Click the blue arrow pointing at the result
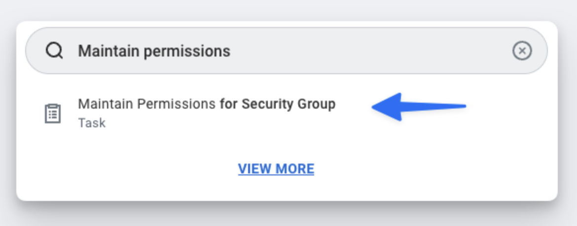 (x=418, y=107)
